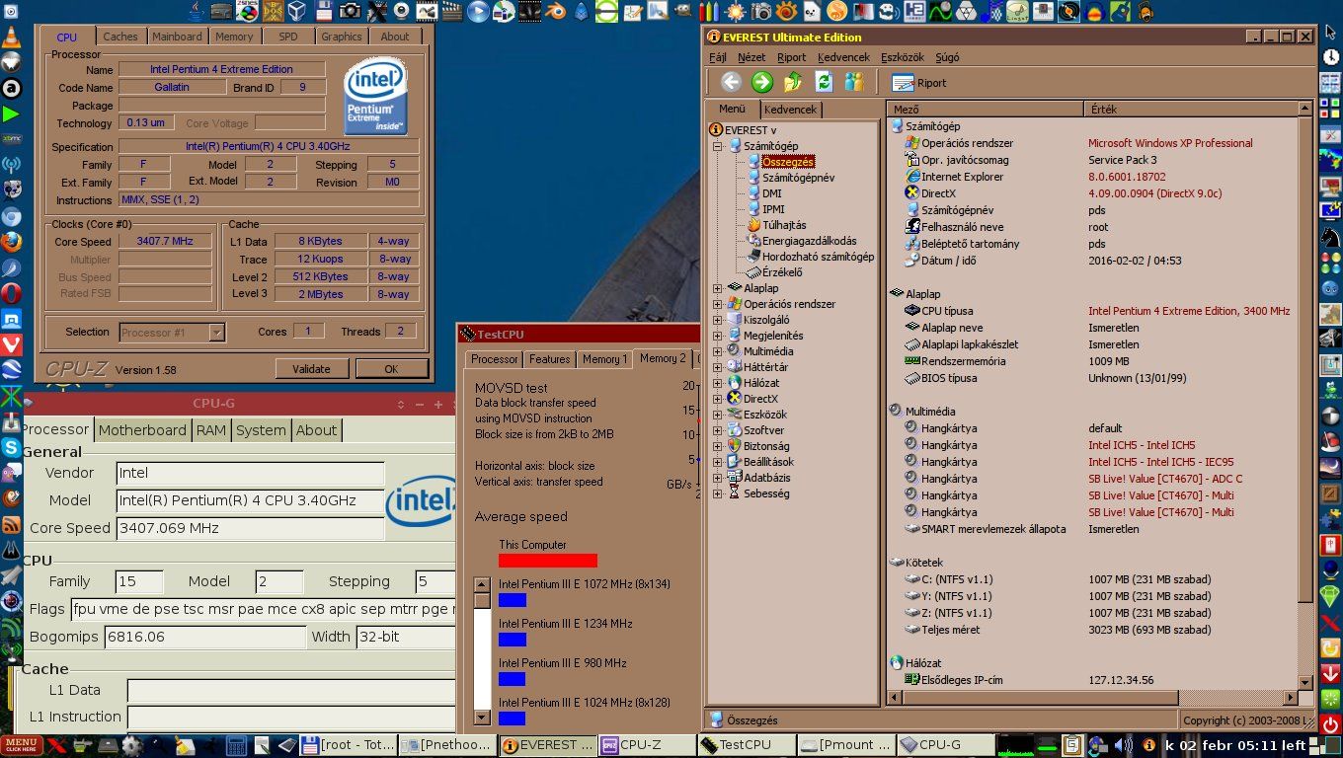Open the camera screenshot icon in top bar
The height and width of the screenshot is (758, 1343).
coord(350,11)
